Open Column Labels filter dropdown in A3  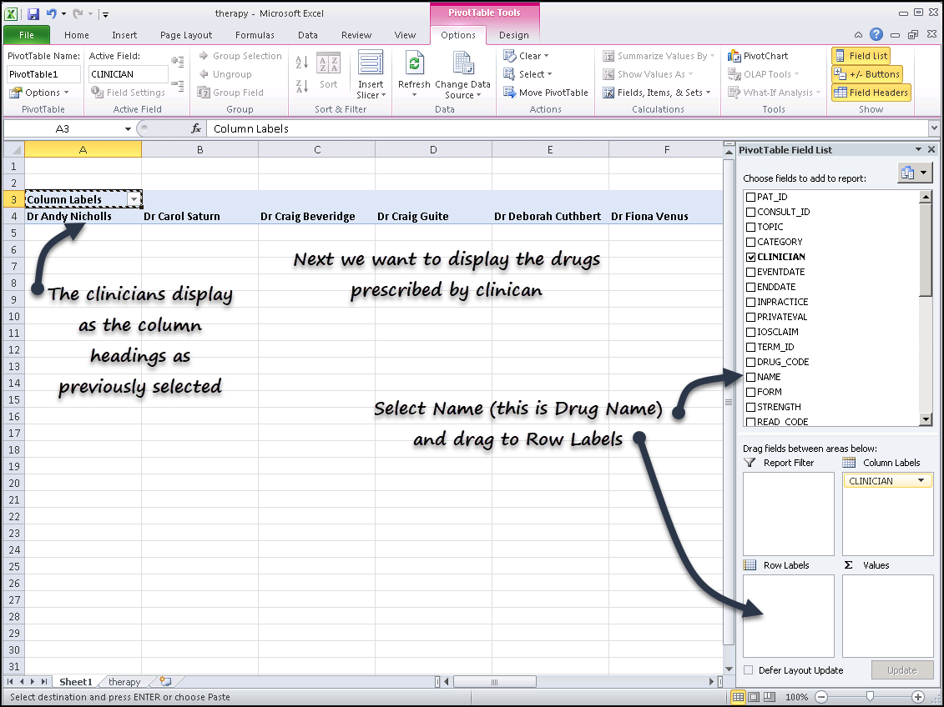[x=134, y=199]
